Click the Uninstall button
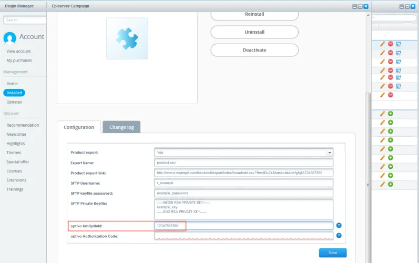Screen dimensions: 419x263 pyautogui.click(x=254, y=32)
